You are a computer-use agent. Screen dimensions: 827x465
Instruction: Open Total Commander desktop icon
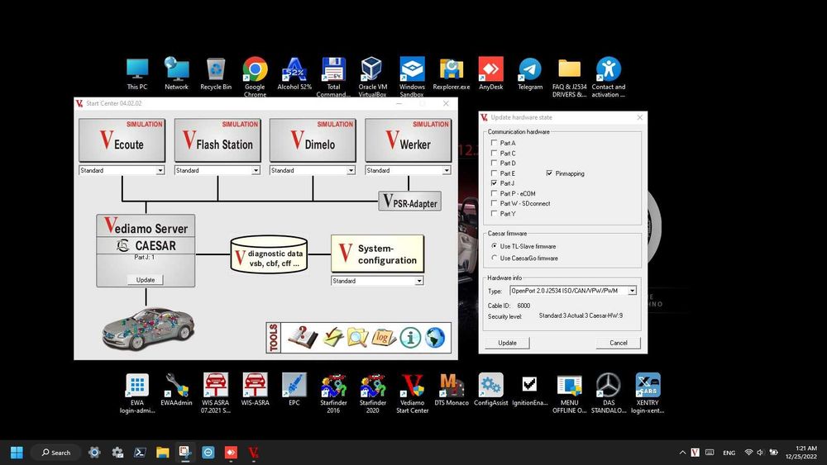tap(333, 77)
